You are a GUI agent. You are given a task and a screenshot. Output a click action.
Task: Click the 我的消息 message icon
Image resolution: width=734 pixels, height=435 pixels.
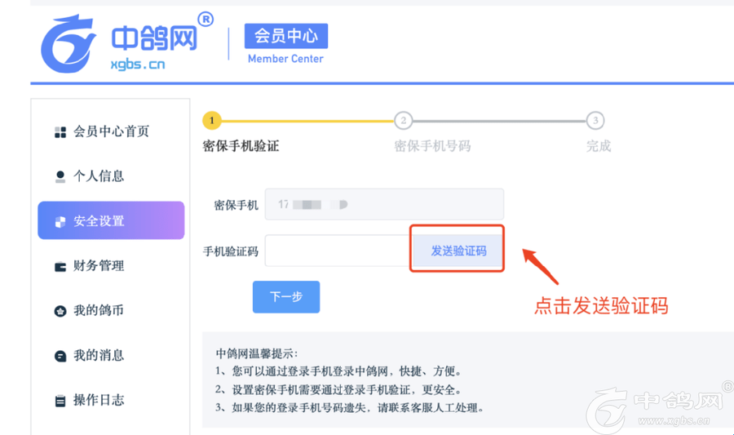tap(60, 356)
